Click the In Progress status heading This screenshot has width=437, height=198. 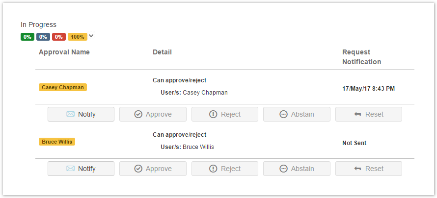coord(38,25)
